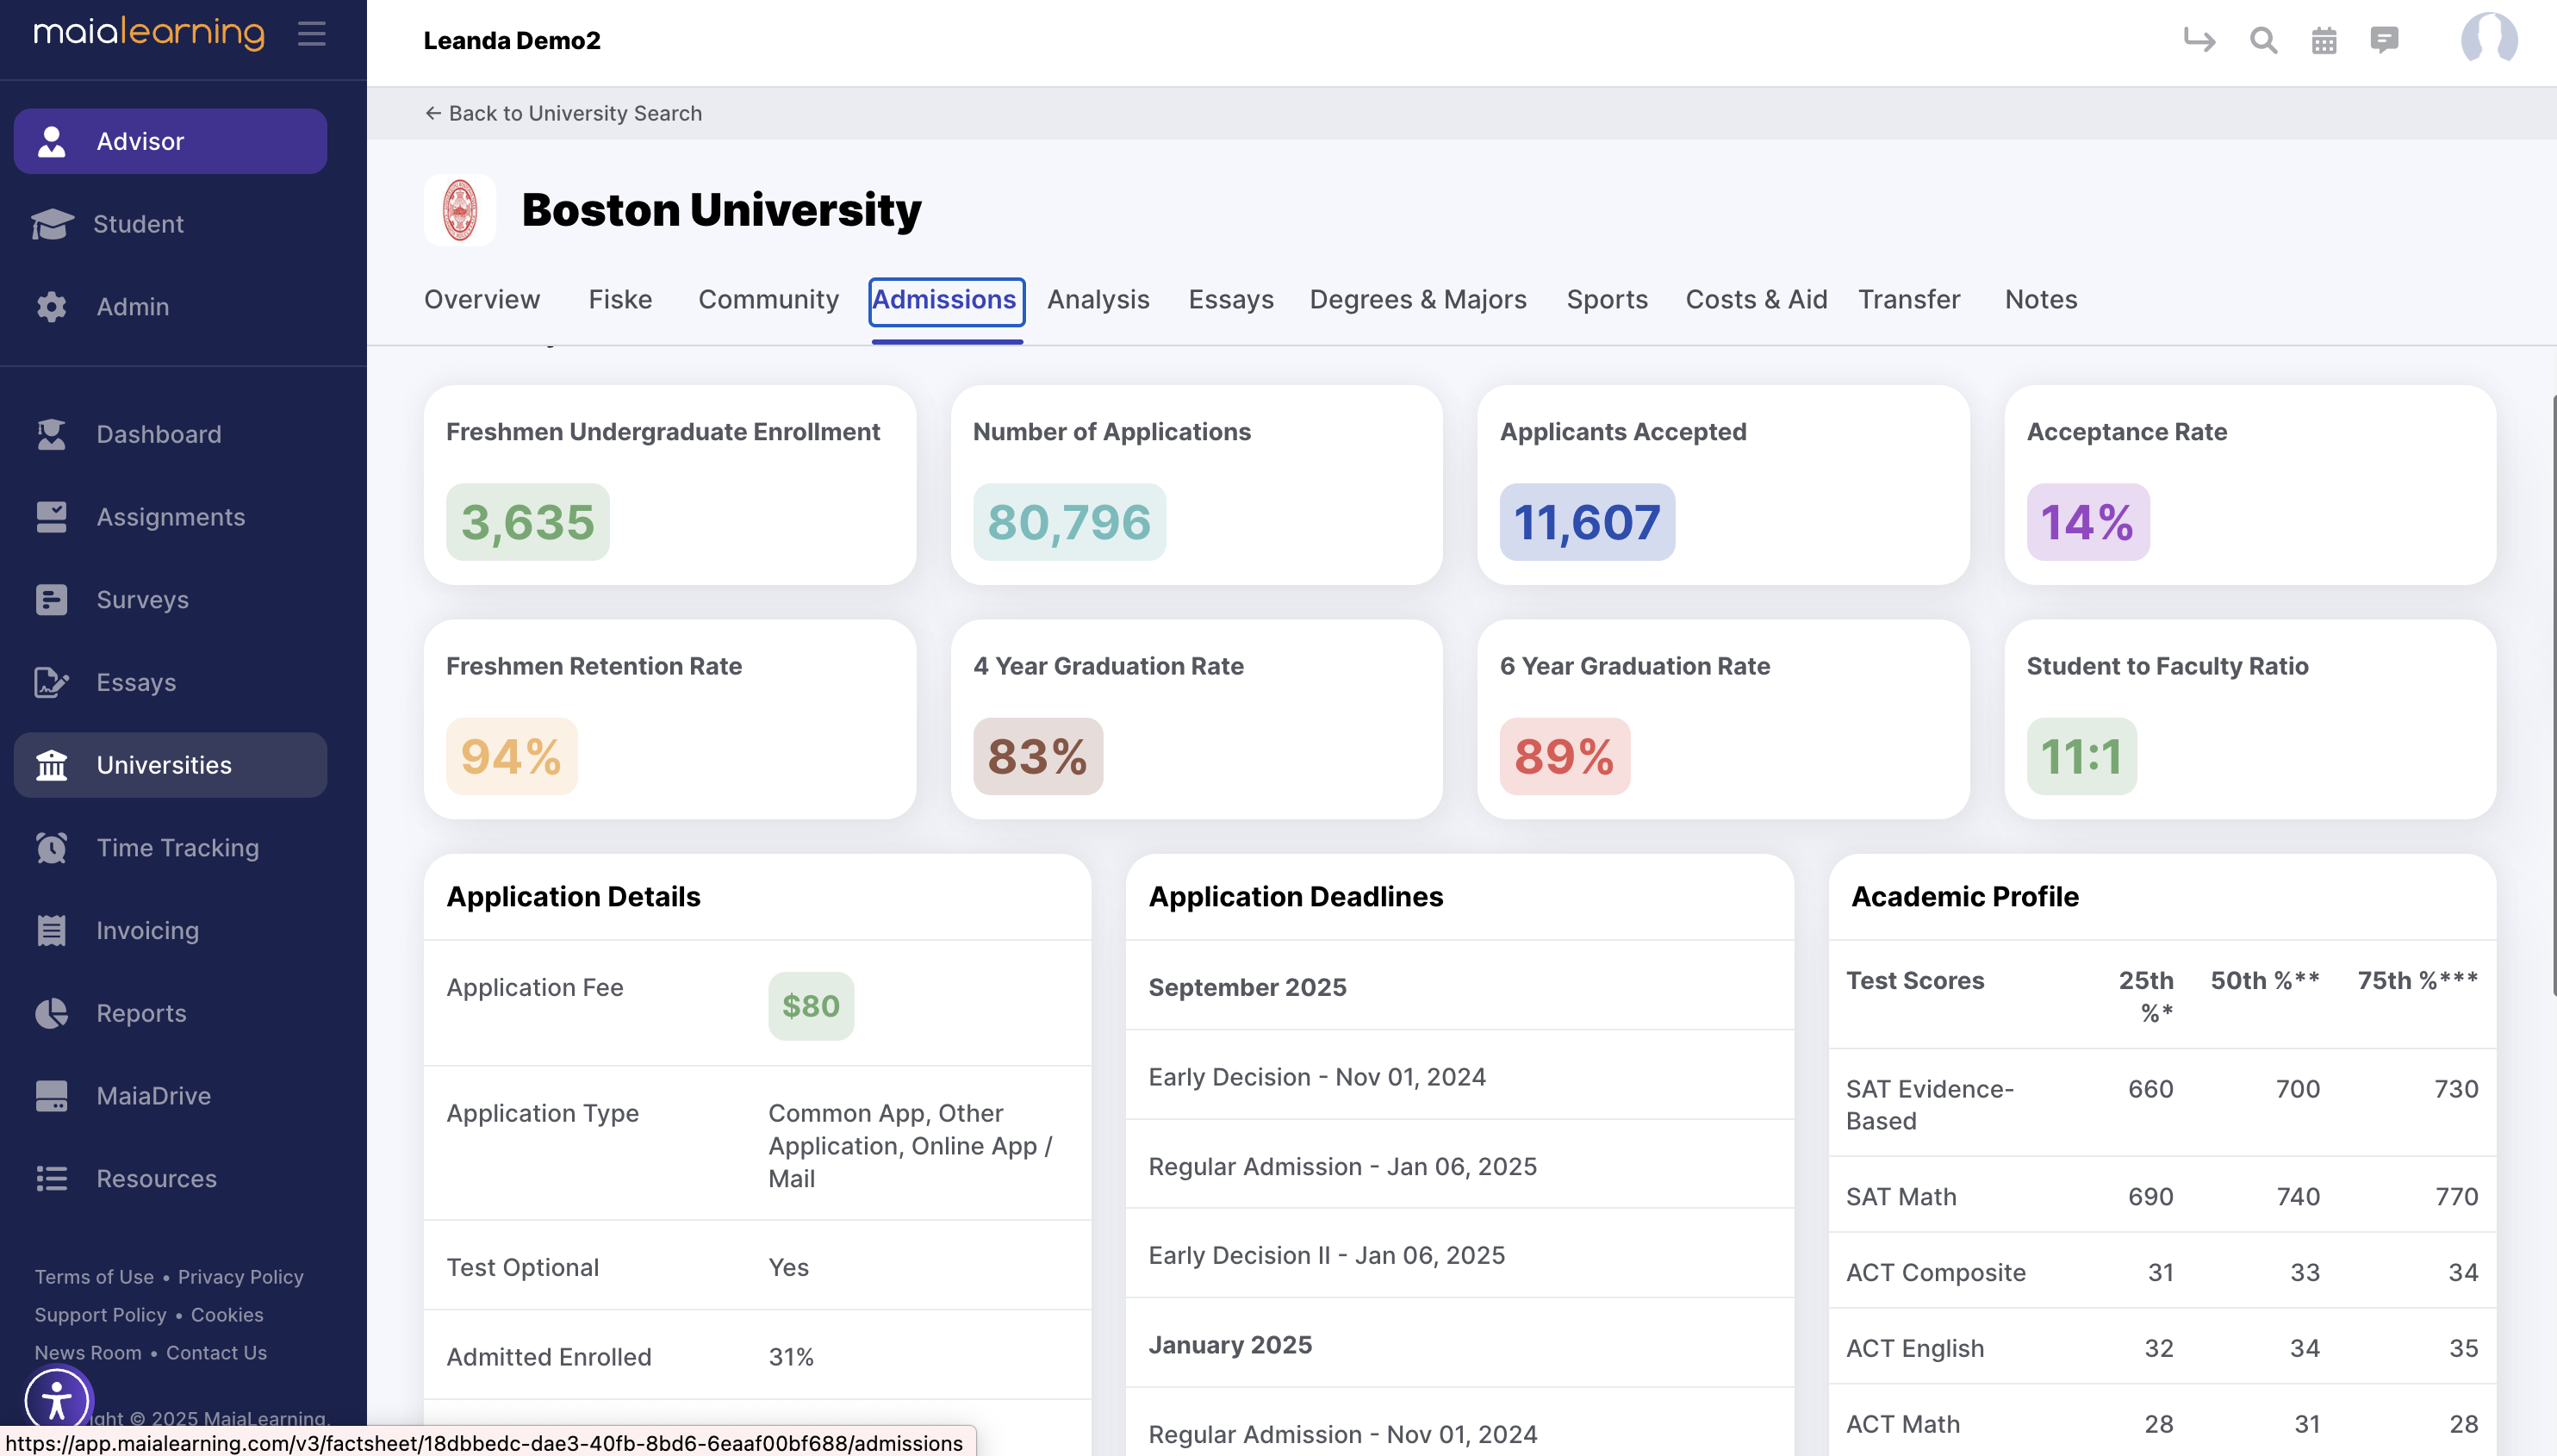This screenshot has height=1456, width=2557.
Task: Open the Costs & Aid tab
Action: (1756, 300)
